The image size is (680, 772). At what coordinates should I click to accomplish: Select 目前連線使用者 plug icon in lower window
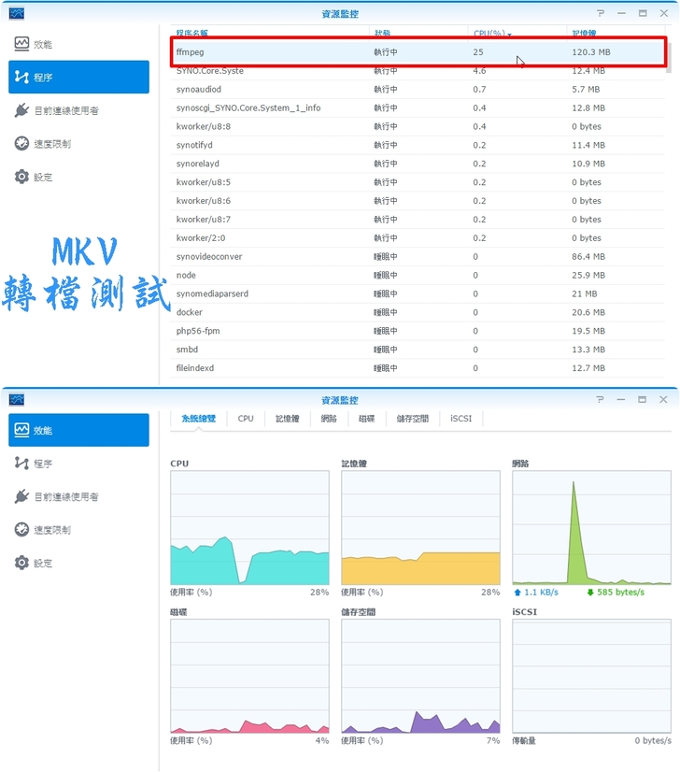point(22,497)
